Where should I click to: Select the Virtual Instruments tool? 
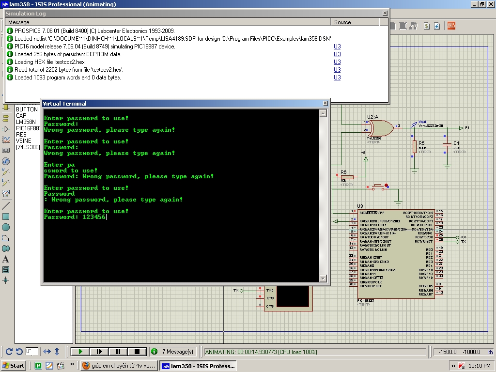pyautogui.click(x=6, y=193)
